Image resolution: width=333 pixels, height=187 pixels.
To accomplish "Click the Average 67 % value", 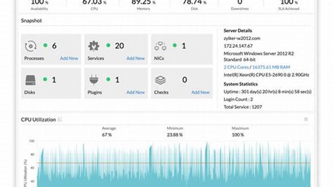I will point(107,135).
